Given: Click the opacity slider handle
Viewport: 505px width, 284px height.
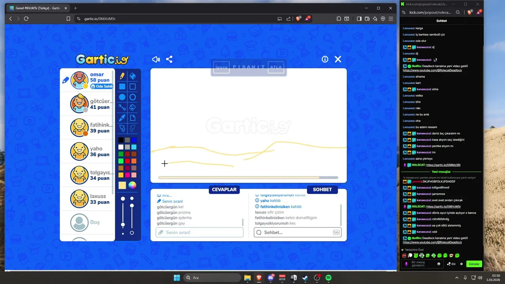Looking at the screenshot, I should pyautogui.click(x=132, y=206).
